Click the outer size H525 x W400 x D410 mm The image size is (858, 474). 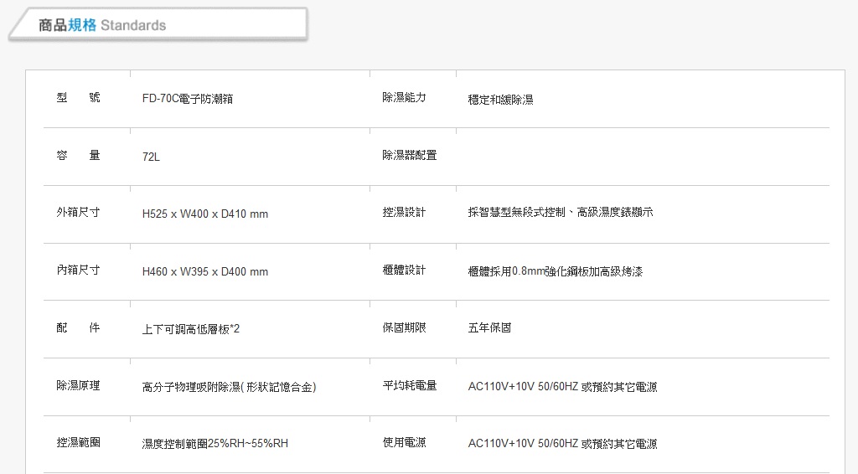pyautogui.click(x=205, y=214)
